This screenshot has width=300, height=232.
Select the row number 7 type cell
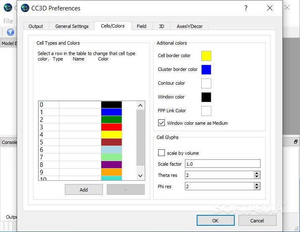(49, 157)
